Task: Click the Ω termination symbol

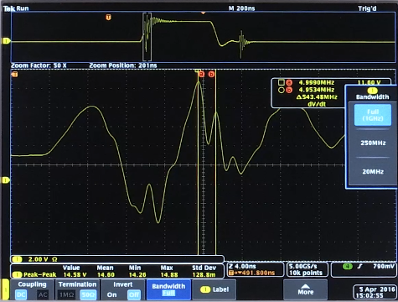Action: (x=54, y=259)
